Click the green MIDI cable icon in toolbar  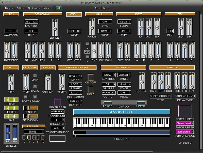pos(58,8)
